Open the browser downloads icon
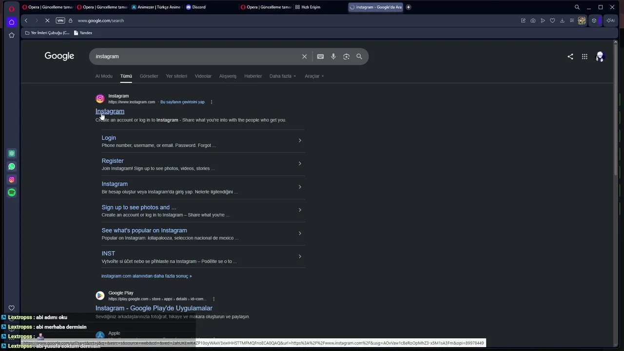 (562, 20)
